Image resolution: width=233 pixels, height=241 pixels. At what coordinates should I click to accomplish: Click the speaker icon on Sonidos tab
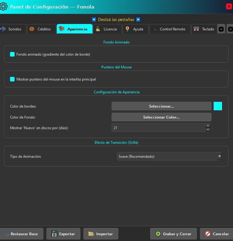3,29
